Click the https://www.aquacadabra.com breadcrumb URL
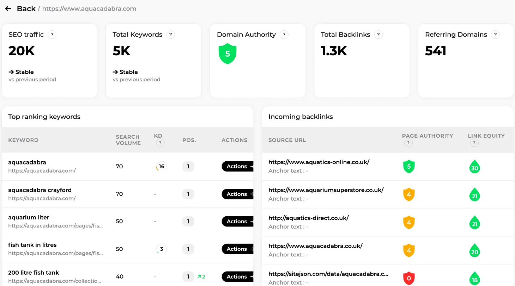The image size is (515, 286). point(89,8)
